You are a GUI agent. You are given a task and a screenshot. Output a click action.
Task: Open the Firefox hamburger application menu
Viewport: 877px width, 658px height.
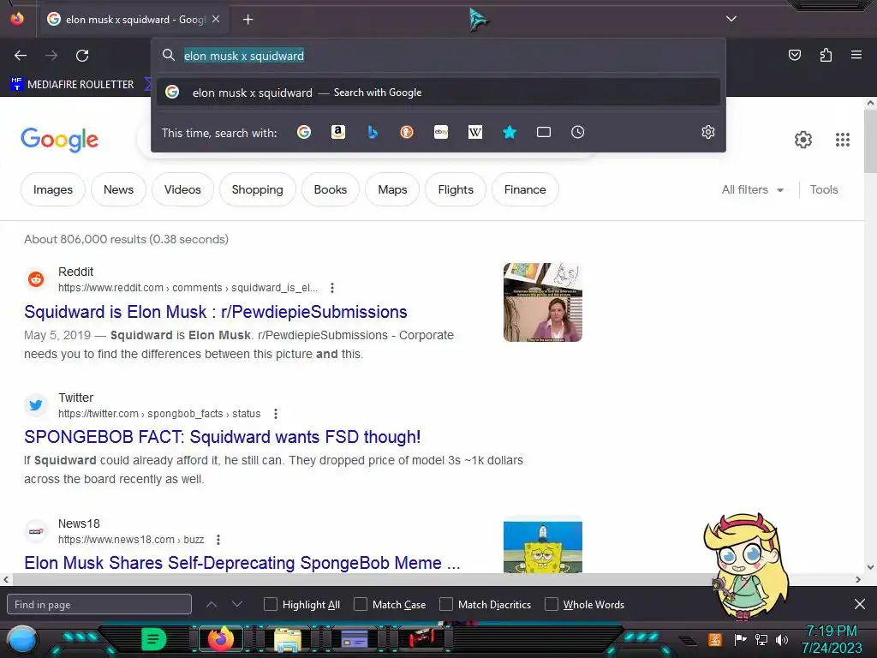pyautogui.click(x=856, y=55)
